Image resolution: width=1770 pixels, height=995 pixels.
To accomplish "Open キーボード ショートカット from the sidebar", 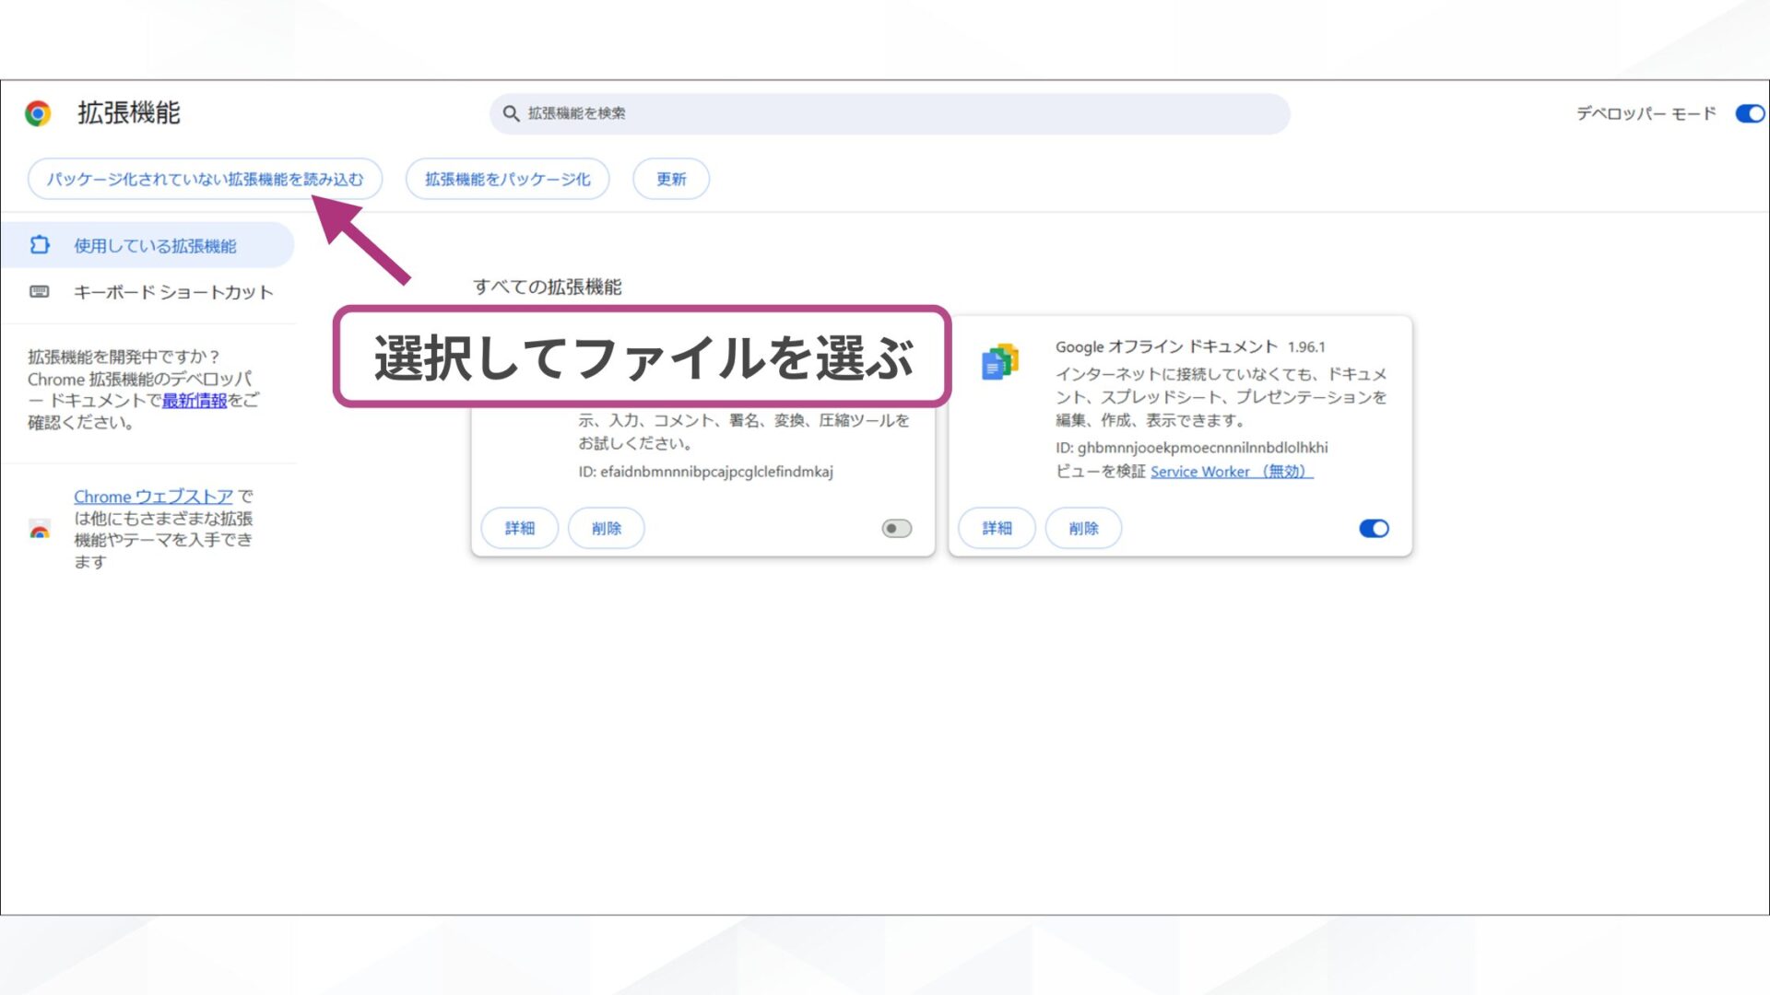I will click(x=173, y=291).
